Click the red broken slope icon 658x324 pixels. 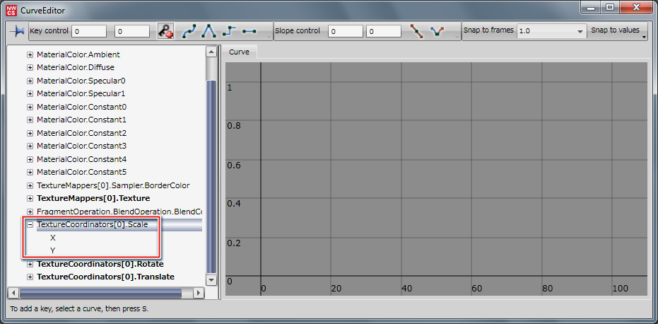pyautogui.click(x=417, y=32)
